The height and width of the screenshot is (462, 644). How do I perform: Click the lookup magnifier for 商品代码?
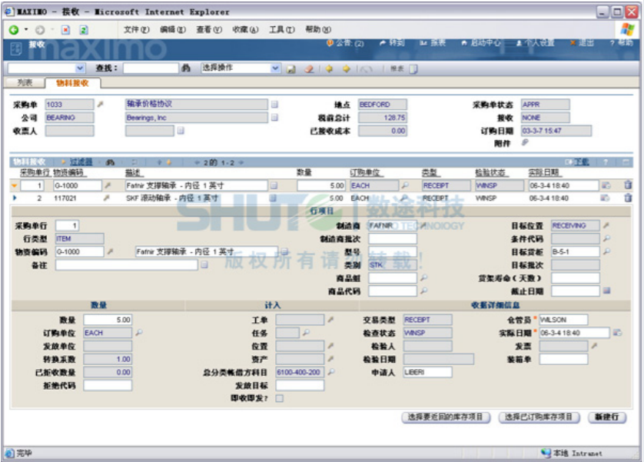pyautogui.click(x=423, y=291)
